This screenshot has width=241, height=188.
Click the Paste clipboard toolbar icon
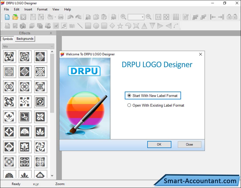pos(104,17)
